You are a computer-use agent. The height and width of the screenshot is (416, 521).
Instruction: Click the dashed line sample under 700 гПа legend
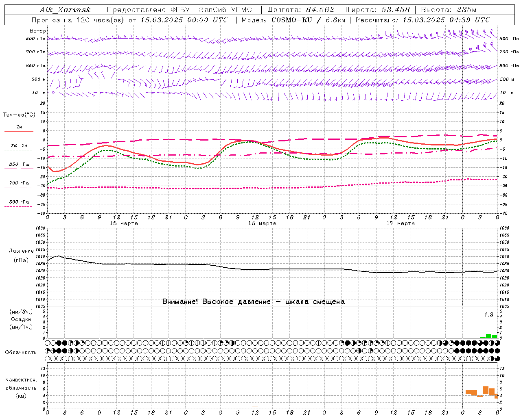(18, 188)
